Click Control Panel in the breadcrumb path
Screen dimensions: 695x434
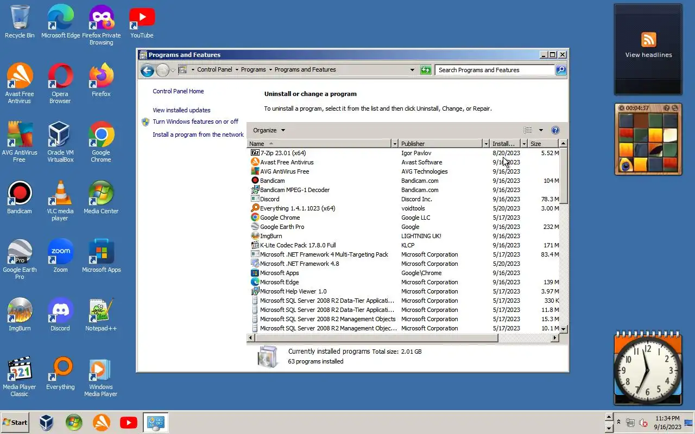pos(214,69)
